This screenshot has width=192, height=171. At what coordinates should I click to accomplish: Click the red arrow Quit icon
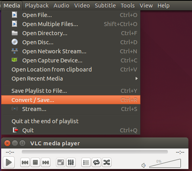[x=15, y=130]
